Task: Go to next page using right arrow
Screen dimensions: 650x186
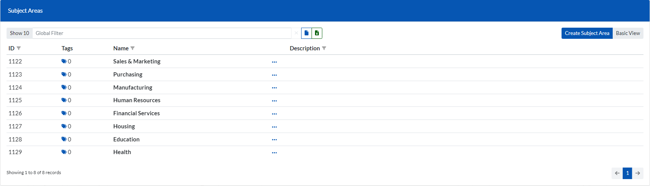Action: [x=638, y=173]
